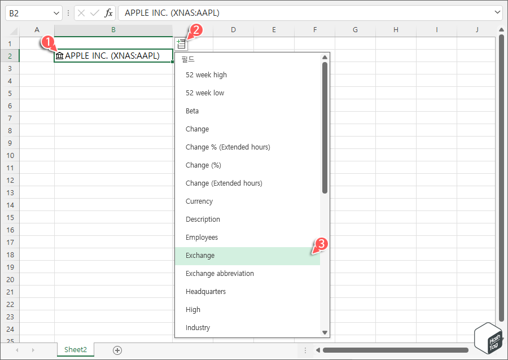Click the Insert Function fx icon

pyautogui.click(x=108, y=13)
